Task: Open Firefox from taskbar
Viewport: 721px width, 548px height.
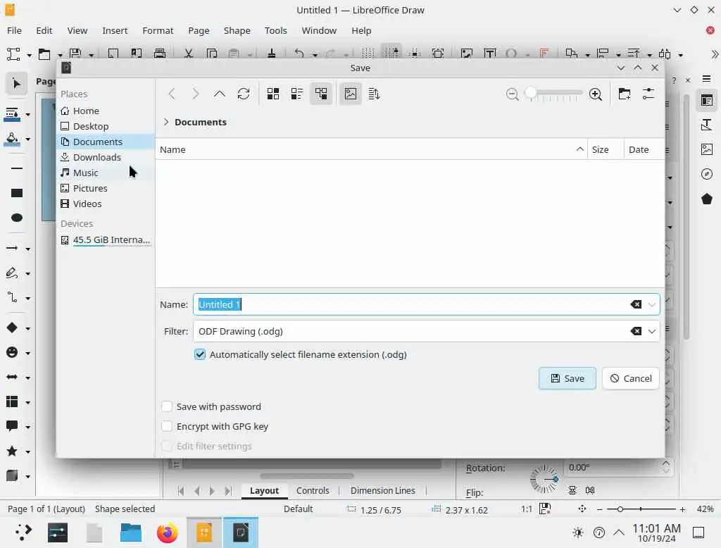Action: 167,533
